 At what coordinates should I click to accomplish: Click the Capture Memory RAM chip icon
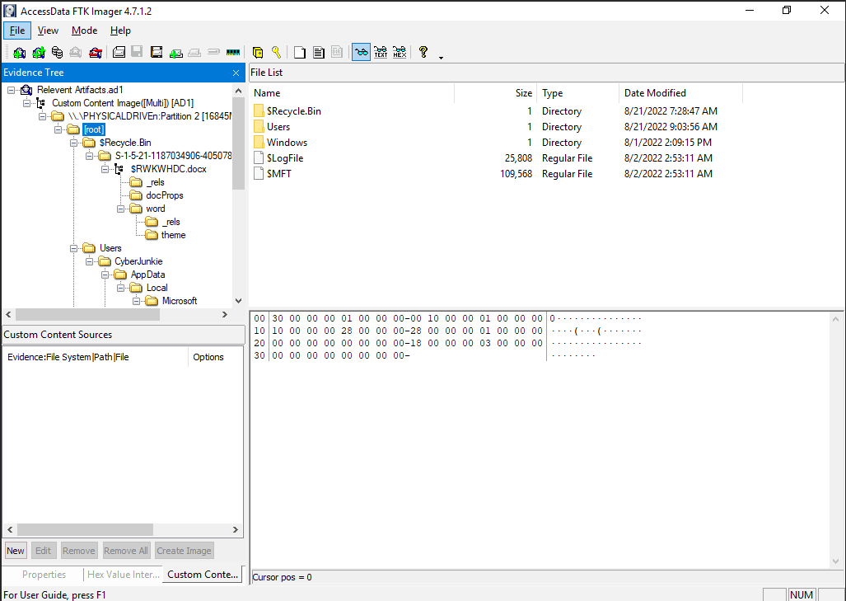coord(233,53)
